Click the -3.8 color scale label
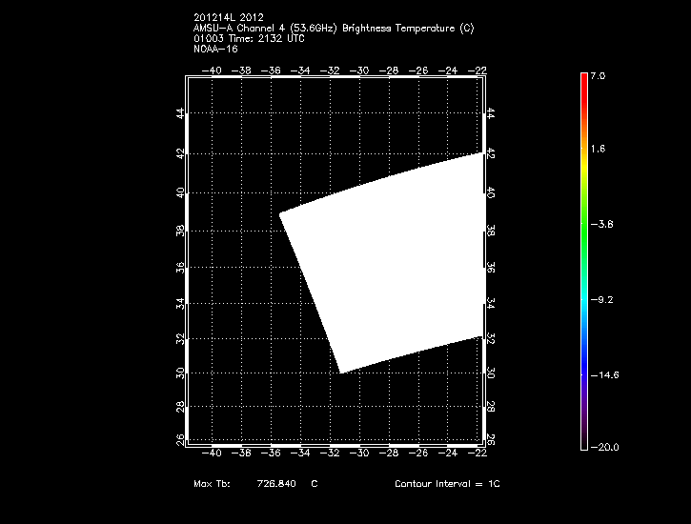Screen dimensions: 691x524 [600, 225]
